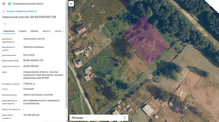Click the side panel vertical scrollbar

pos(67,55)
